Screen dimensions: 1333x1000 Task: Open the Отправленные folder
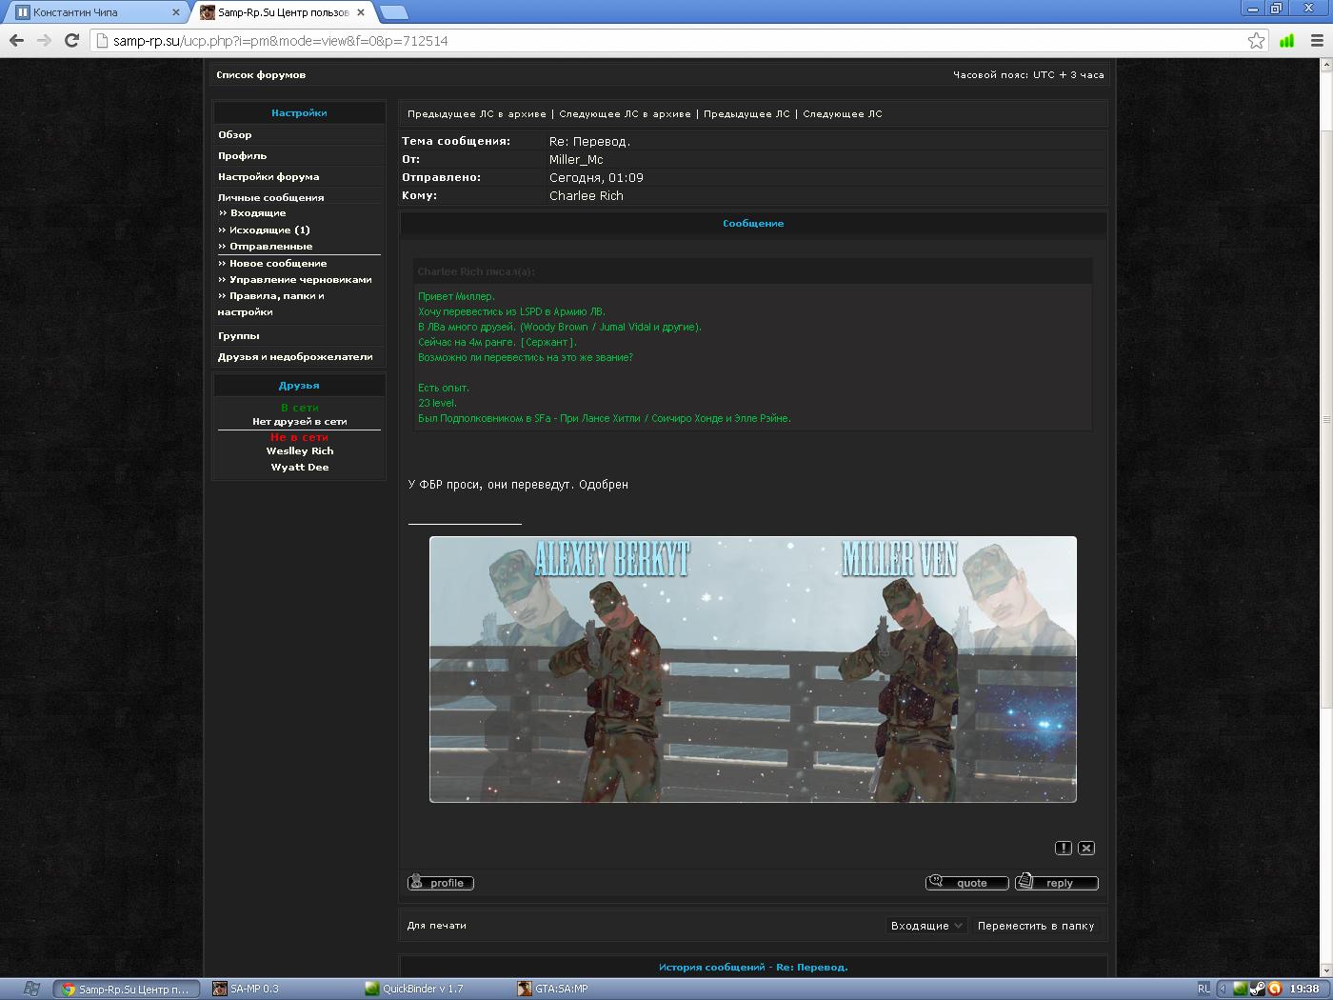(270, 246)
